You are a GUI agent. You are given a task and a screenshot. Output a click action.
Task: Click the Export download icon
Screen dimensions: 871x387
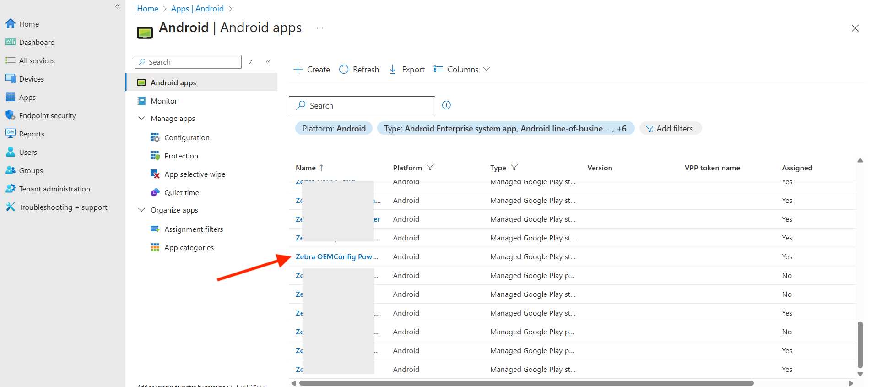[393, 69]
